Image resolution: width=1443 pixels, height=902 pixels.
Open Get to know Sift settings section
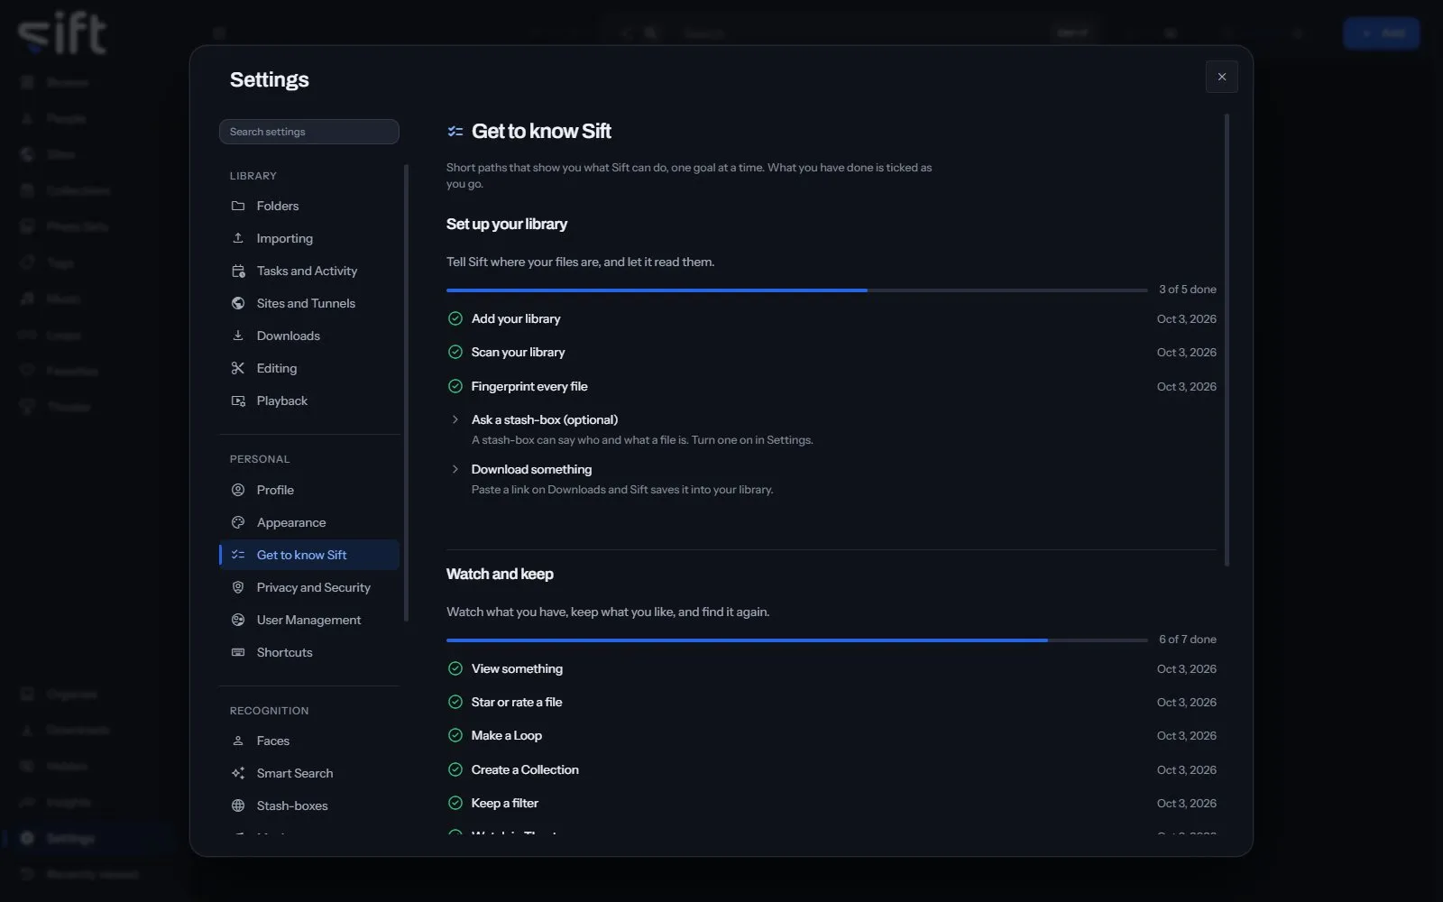pos(309,555)
